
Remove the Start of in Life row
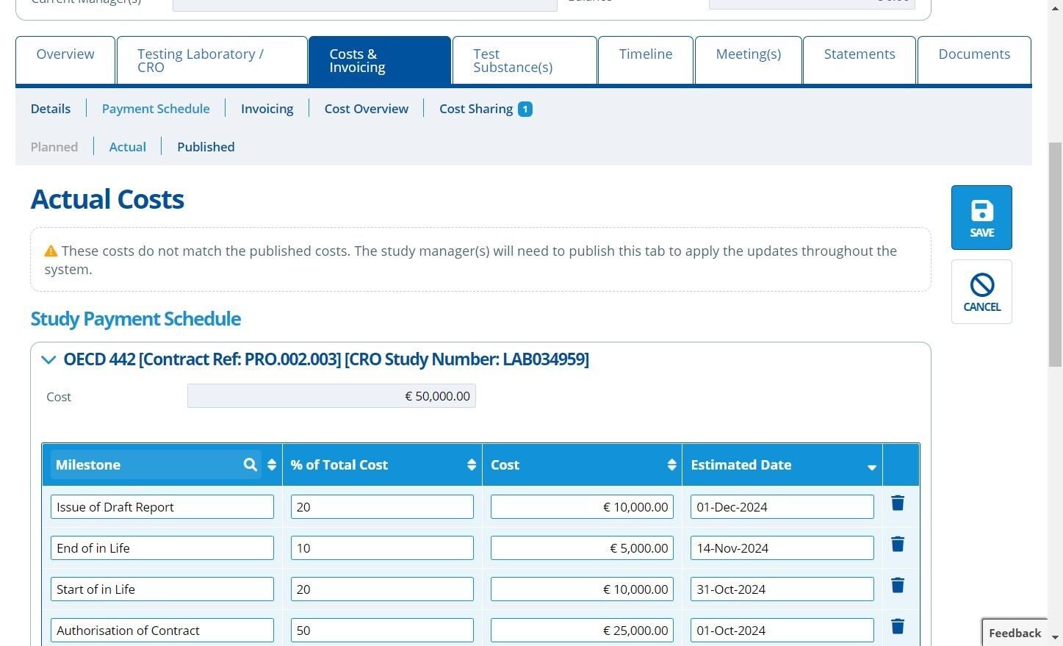tap(897, 586)
